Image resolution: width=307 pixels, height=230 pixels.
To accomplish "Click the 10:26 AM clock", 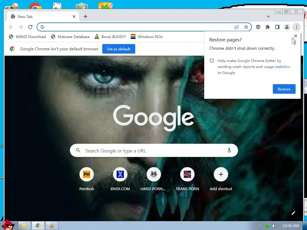I will (x=291, y=226).
